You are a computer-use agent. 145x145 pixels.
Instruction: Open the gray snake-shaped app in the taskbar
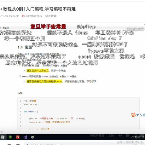click(x=33, y=137)
